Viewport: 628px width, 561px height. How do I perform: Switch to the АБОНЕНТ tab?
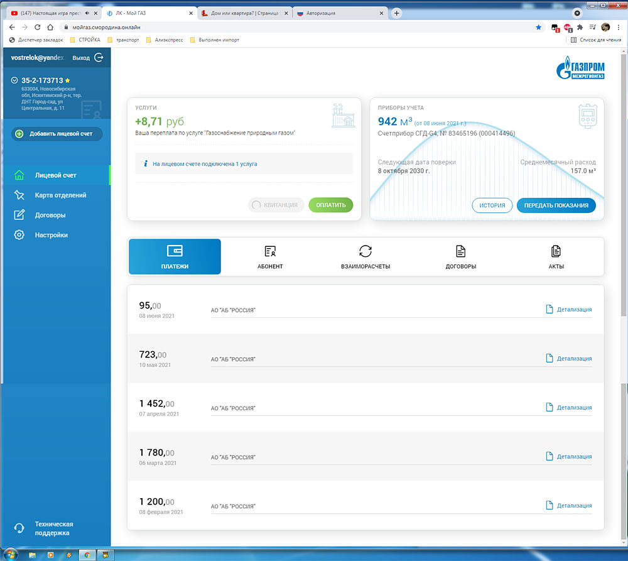pyautogui.click(x=271, y=257)
